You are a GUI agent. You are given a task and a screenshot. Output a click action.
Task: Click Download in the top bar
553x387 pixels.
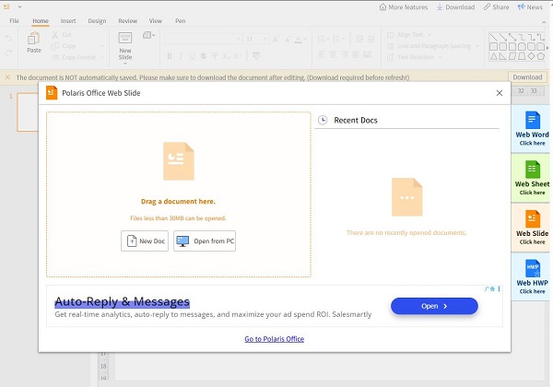455,7
